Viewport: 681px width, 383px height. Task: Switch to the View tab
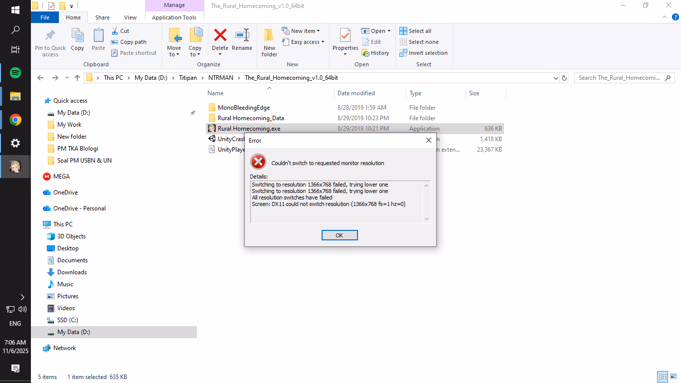click(x=131, y=17)
